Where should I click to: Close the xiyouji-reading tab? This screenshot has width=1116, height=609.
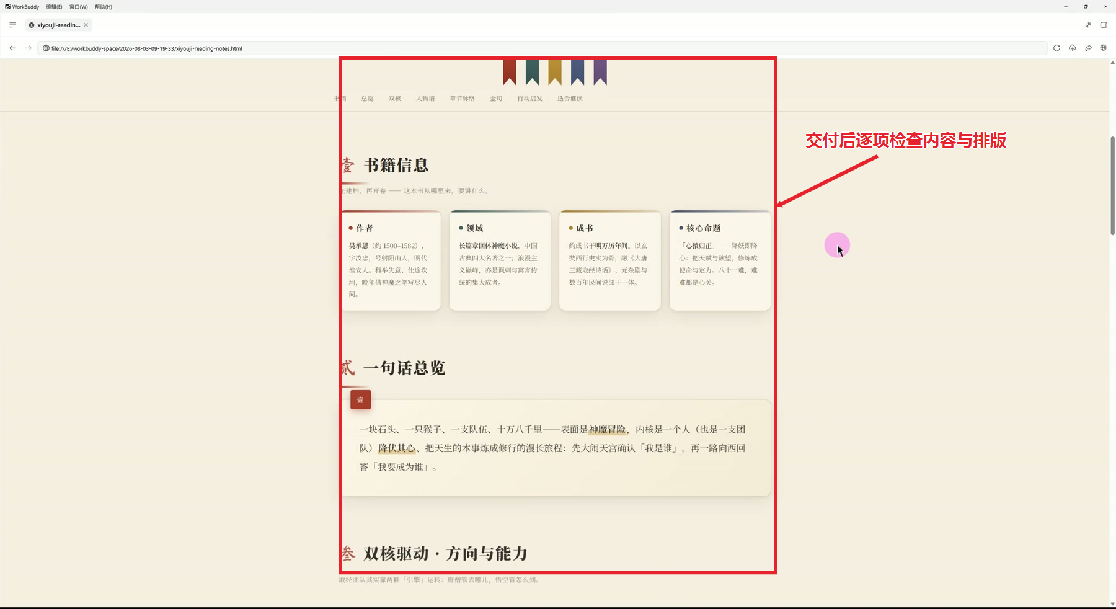(x=86, y=25)
